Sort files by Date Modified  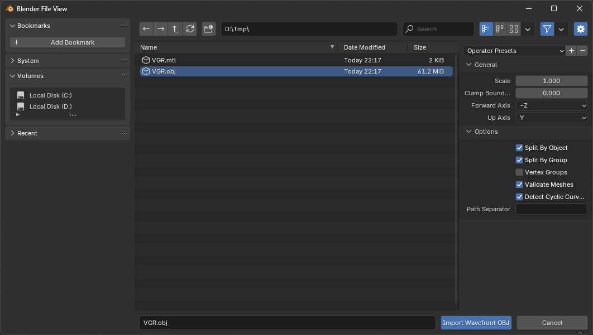click(x=363, y=47)
